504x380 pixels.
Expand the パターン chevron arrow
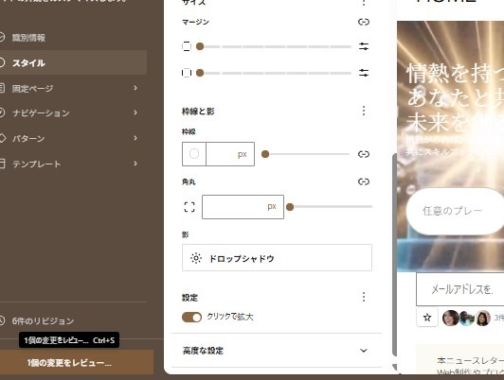[135, 138]
